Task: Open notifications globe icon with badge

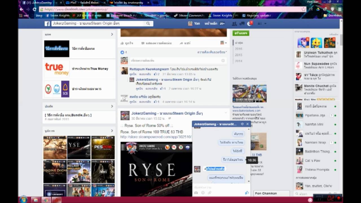Action: 250,24
